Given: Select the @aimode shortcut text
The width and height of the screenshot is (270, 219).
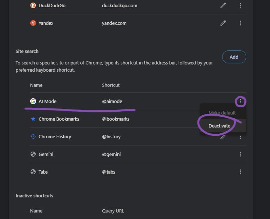Looking at the screenshot, I should [112, 101].
